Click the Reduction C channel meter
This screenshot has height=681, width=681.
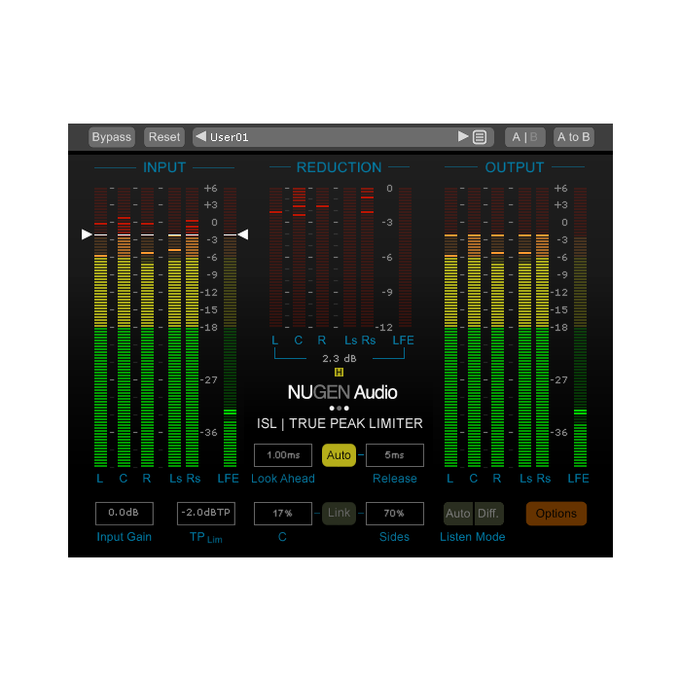click(x=299, y=257)
